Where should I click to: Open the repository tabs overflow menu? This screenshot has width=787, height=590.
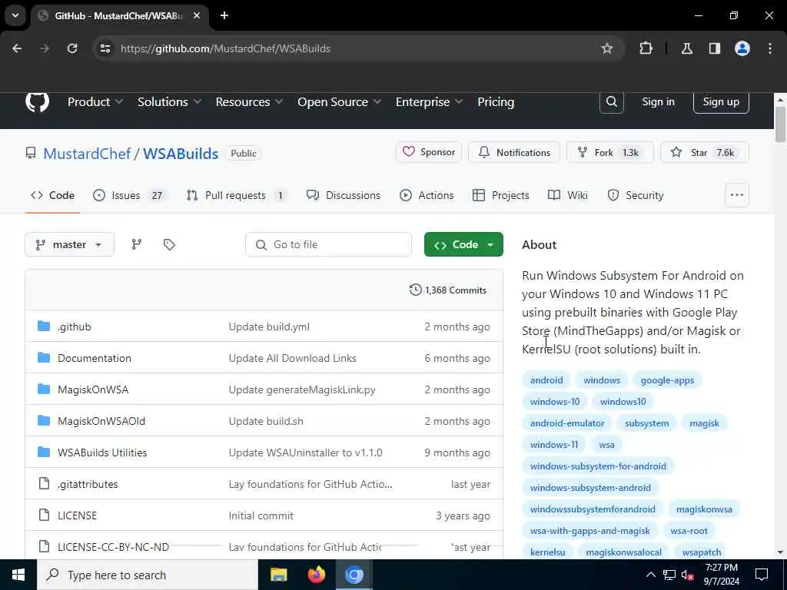[x=737, y=195]
